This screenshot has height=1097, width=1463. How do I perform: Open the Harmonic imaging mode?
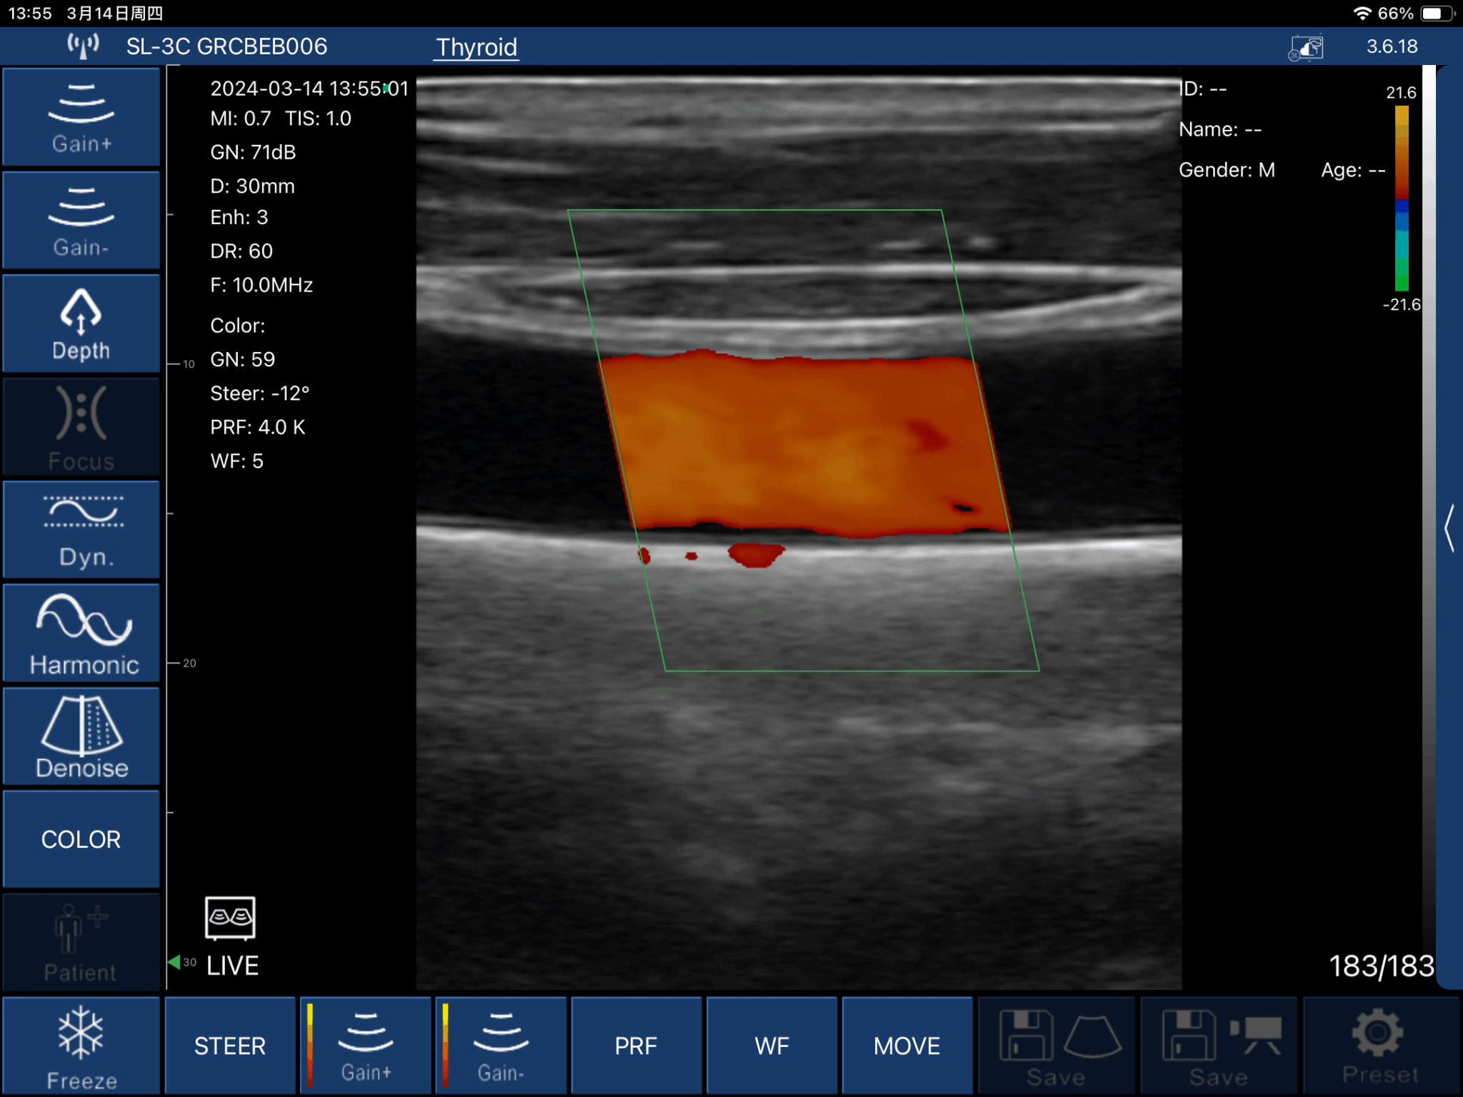(81, 633)
